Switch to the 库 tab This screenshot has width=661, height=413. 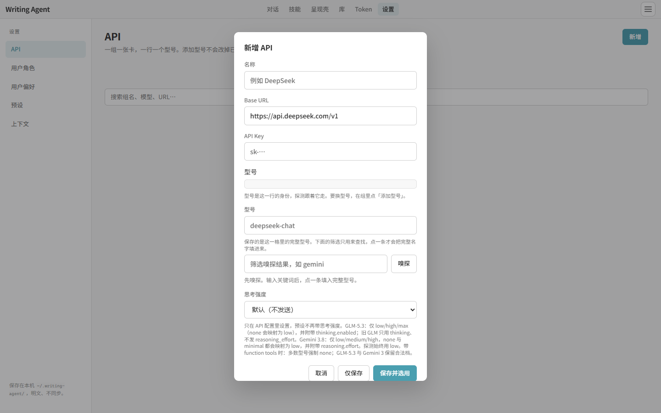tap(342, 9)
